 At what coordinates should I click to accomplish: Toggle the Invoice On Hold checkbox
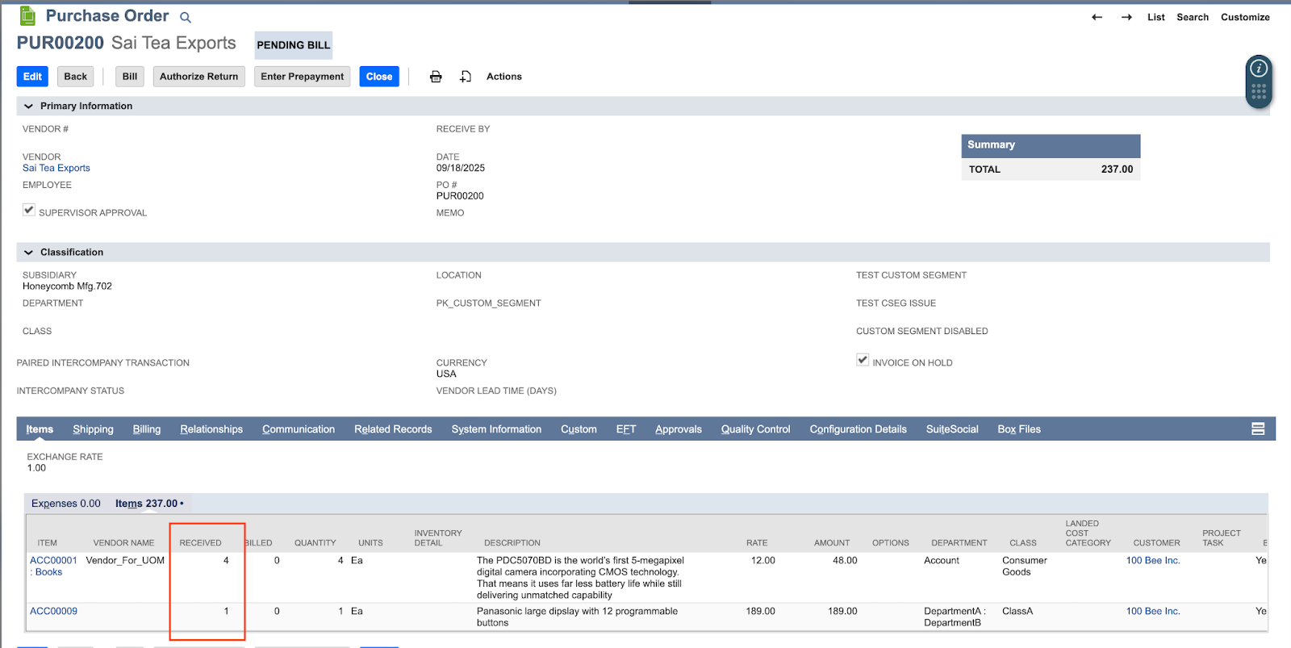[863, 360]
